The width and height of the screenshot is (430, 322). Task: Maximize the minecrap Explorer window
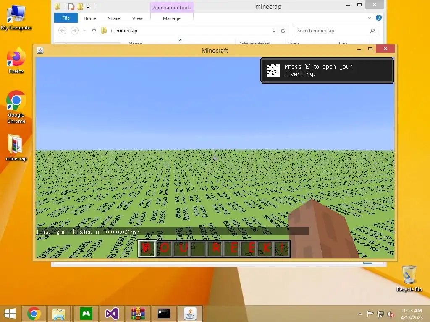click(359, 5)
